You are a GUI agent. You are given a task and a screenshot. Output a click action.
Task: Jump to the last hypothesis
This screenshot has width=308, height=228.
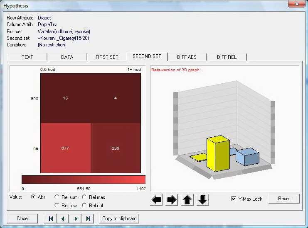pos(88,218)
